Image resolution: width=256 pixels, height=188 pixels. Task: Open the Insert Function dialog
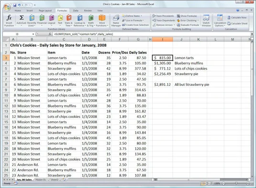coord(9,21)
